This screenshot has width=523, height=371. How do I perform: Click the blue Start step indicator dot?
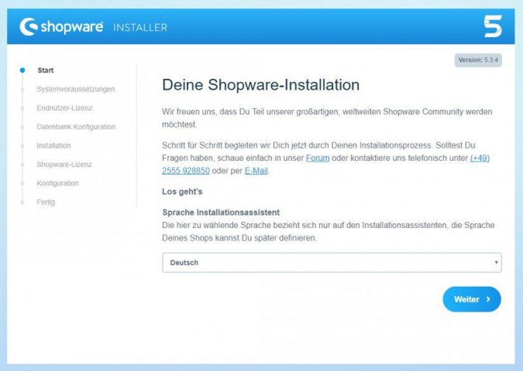22,70
